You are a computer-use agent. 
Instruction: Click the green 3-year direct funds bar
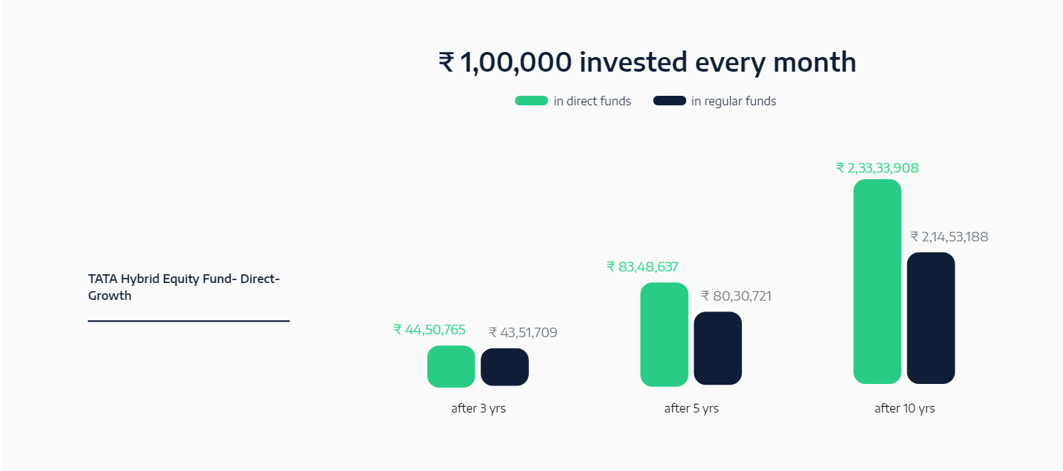(x=451, y=366)
